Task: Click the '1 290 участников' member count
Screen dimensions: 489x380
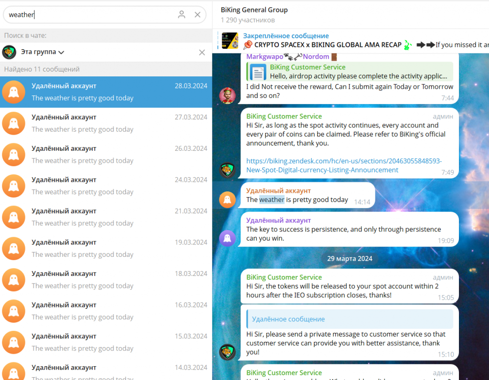Action: pos(248,20)
